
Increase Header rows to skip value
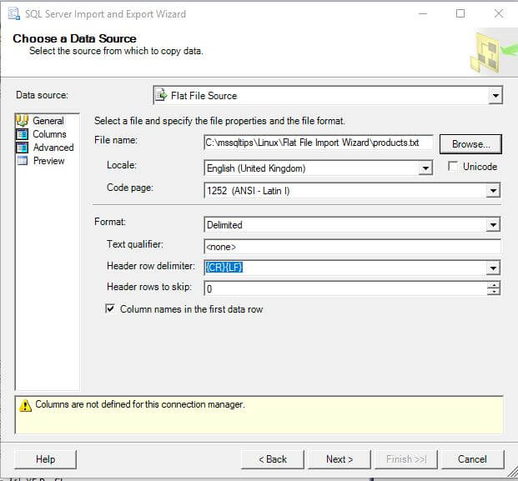click(494, 285)
